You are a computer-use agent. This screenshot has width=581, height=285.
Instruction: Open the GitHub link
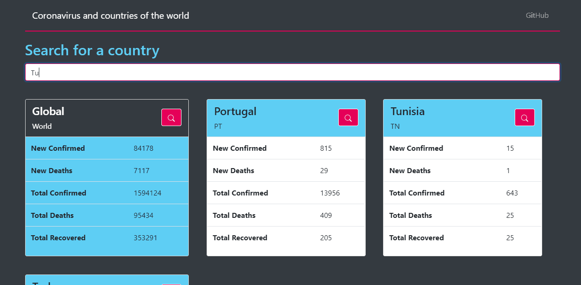tap(537, 16)
